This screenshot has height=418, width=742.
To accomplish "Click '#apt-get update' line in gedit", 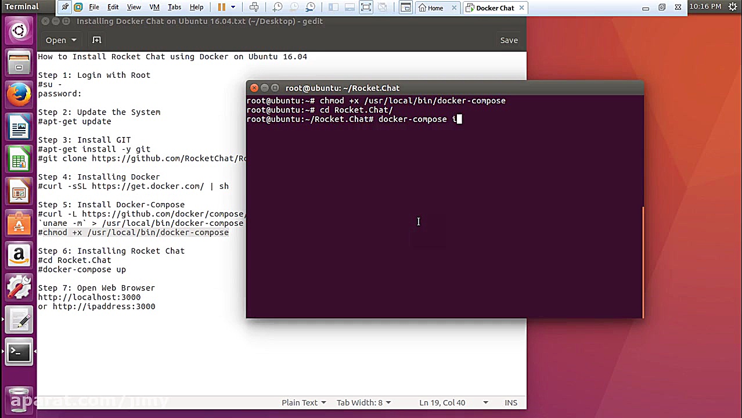I will (x=74, y=121).
